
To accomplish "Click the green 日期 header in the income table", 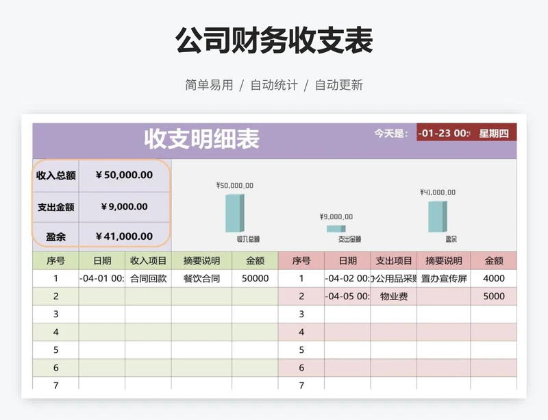I will 102,260.
